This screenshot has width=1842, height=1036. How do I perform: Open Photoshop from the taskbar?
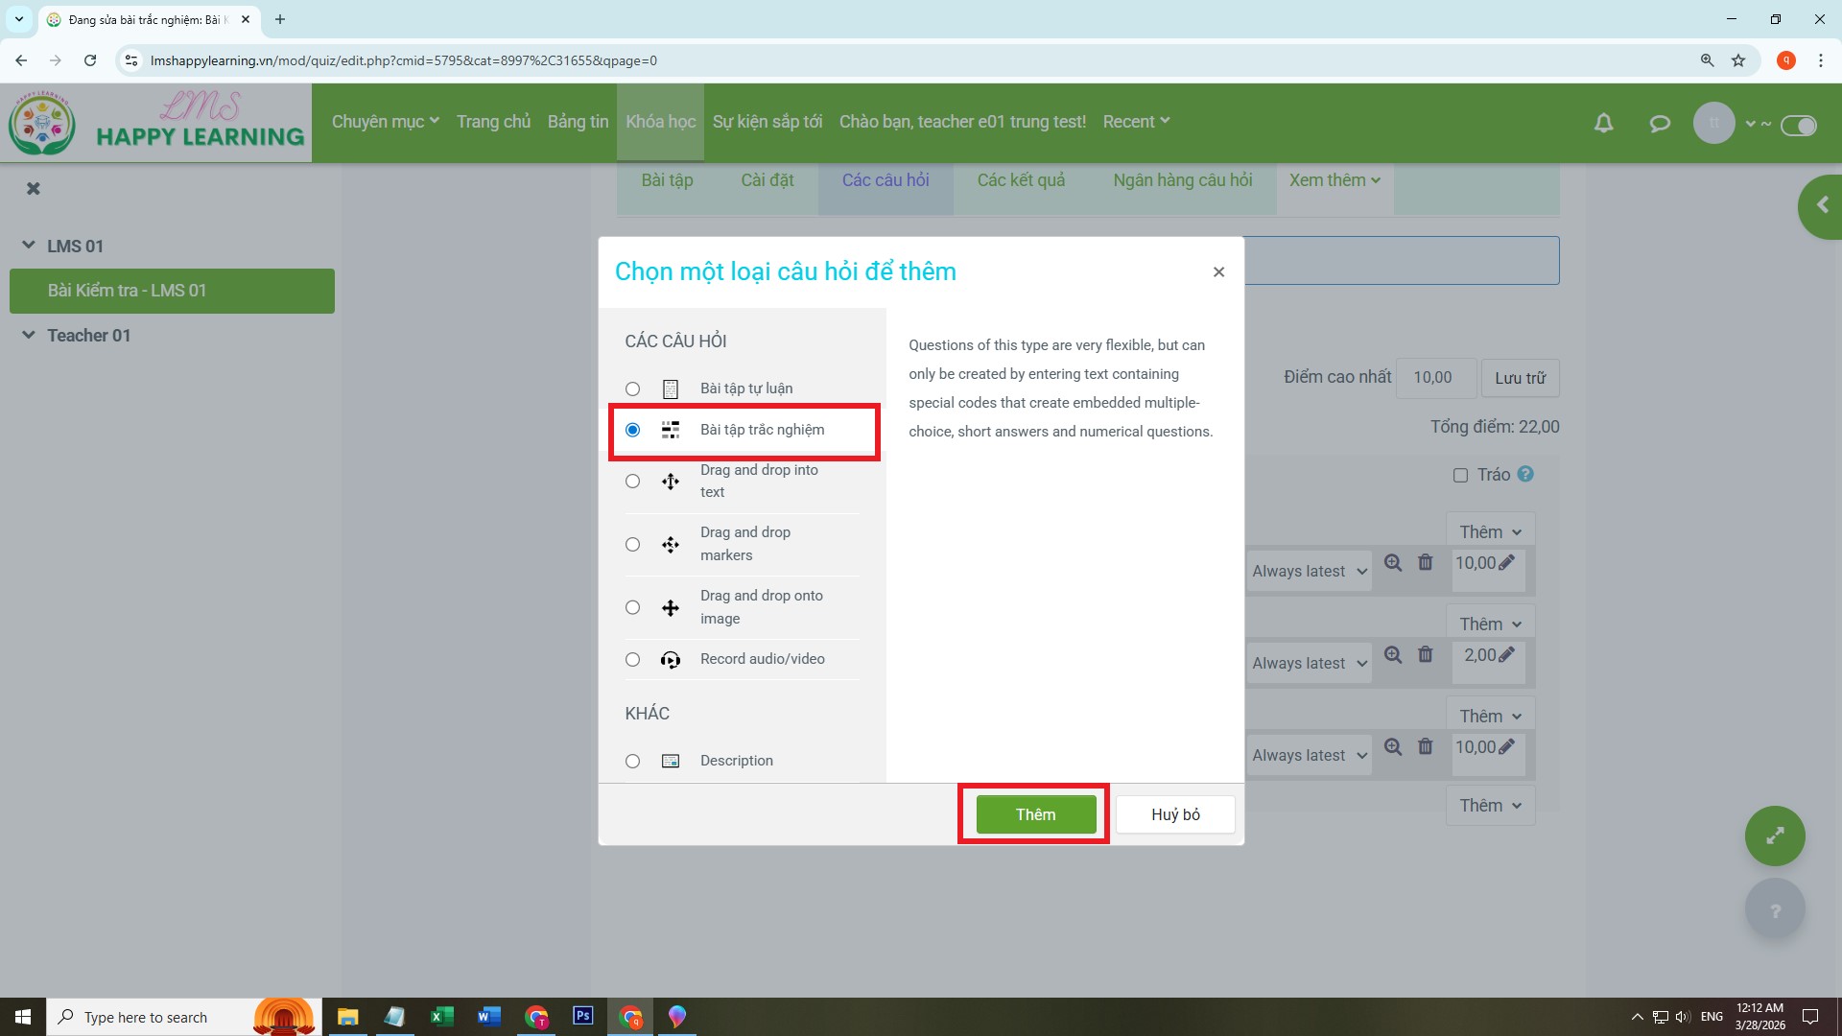pos(582,1016)
